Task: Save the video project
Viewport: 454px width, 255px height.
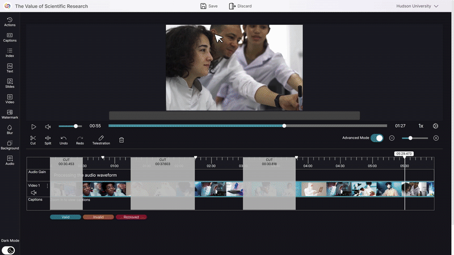Action: point(209,6)
